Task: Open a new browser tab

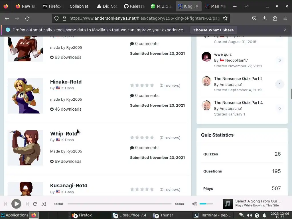Action: [x=235, y=6]
